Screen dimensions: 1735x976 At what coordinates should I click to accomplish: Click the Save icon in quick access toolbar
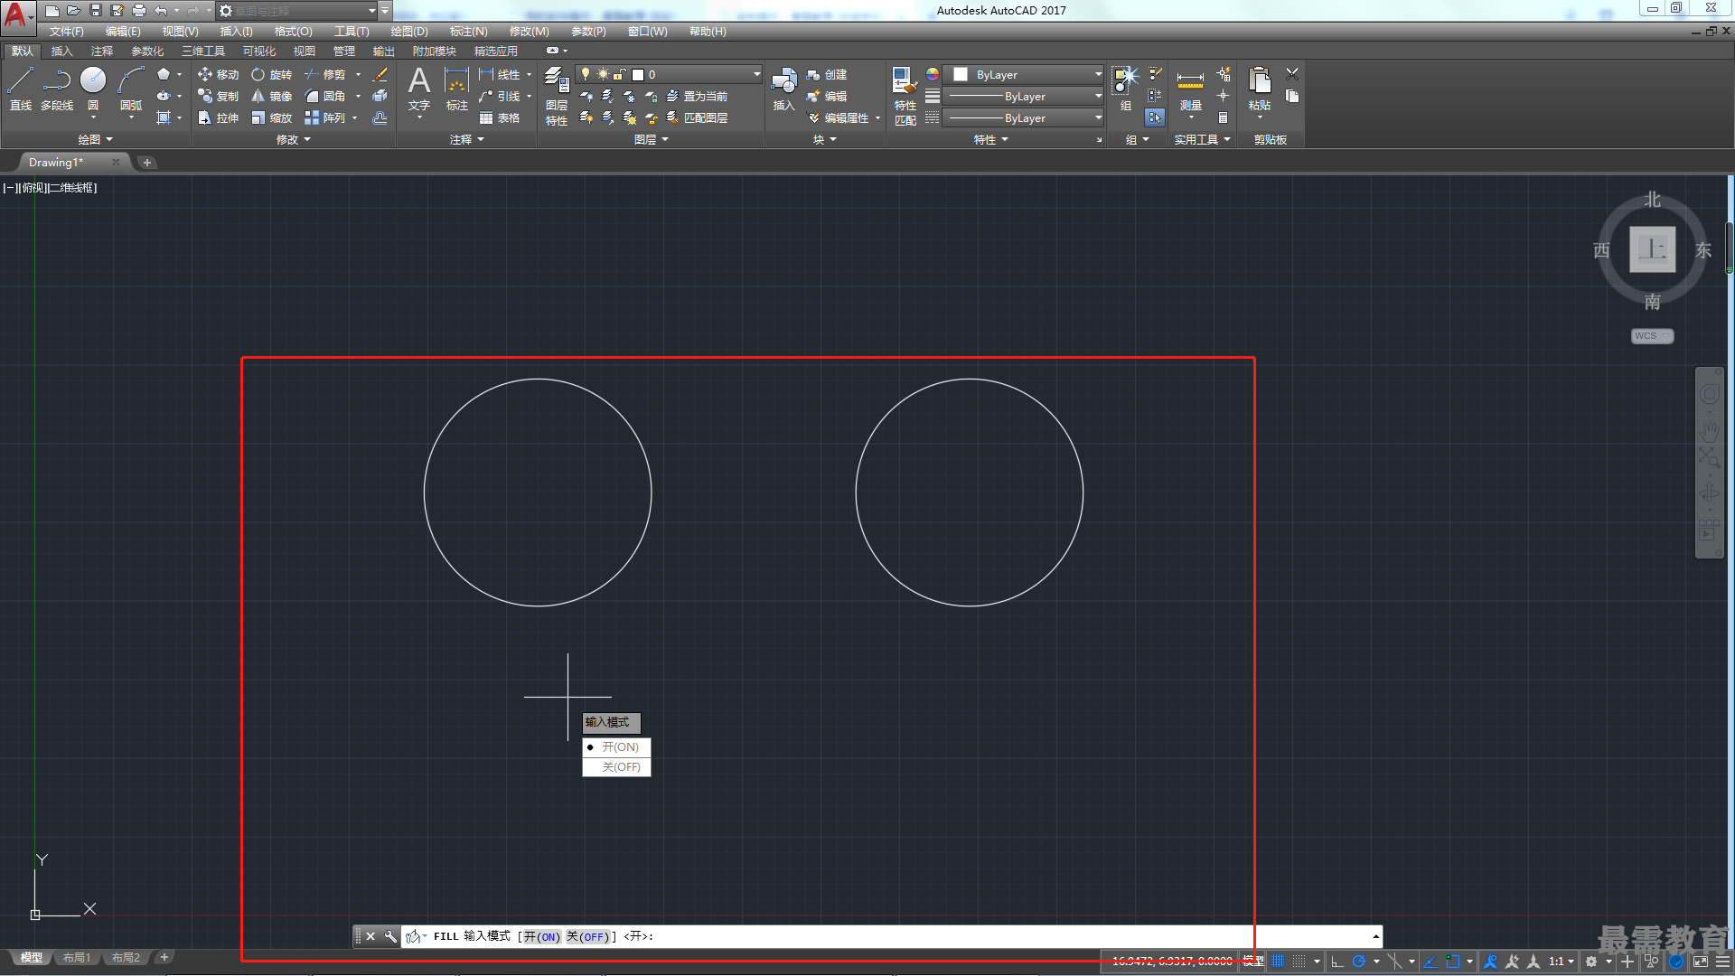coord(96,11)
